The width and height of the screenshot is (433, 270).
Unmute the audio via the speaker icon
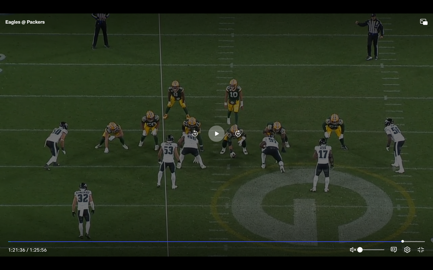point(353,250)
